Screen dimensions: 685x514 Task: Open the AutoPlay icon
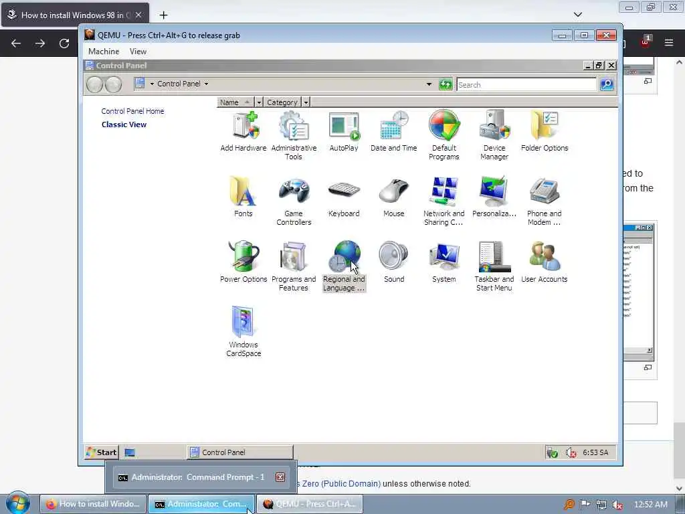(x=344, y=131)
